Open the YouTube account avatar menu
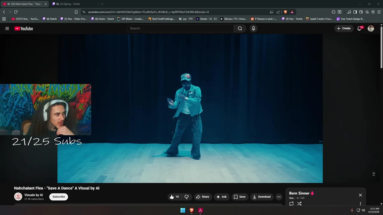The width and height of the screenshot is (383, 215). point(371,28)
